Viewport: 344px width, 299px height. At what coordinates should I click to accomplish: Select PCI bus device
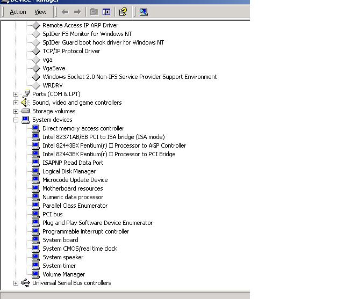pyautogui.click(x=53, y=214)
